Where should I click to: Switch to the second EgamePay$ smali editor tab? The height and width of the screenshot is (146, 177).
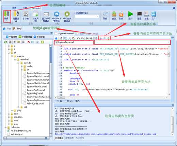(87, 34)
